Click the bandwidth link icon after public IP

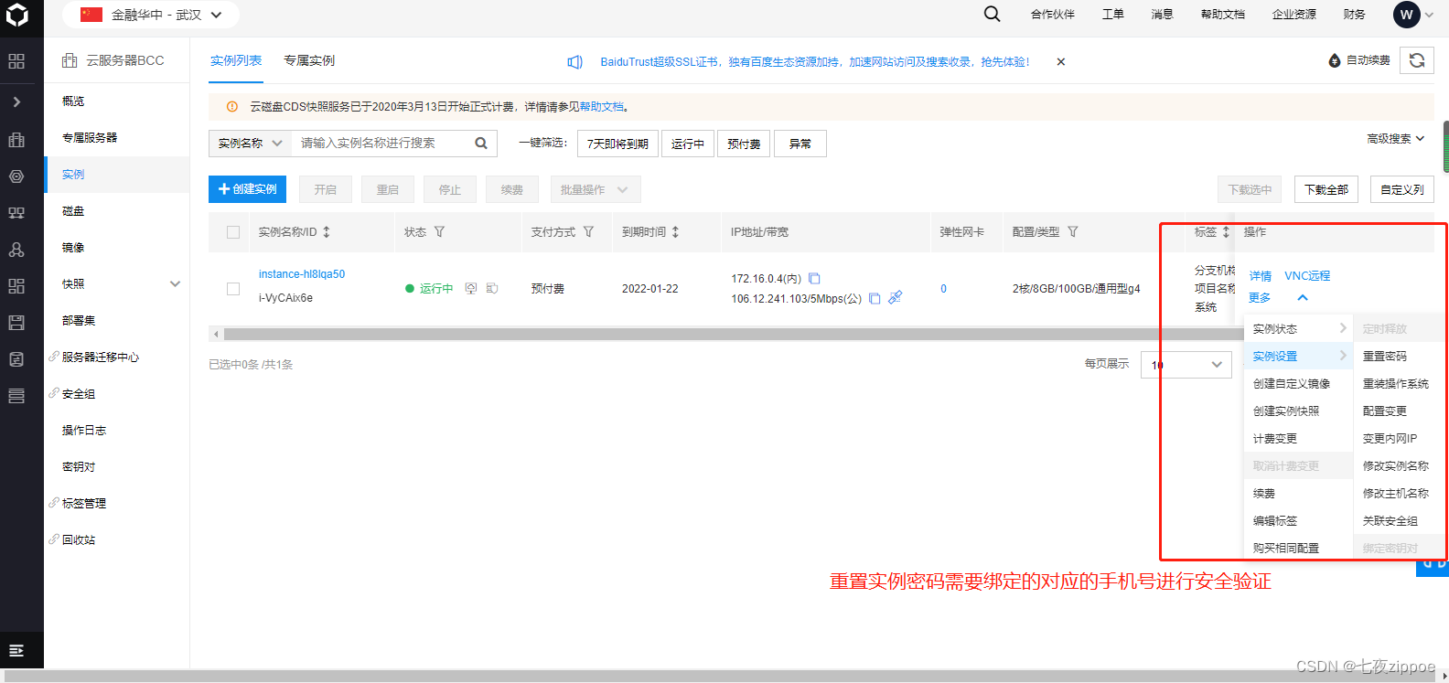[896, 297]
